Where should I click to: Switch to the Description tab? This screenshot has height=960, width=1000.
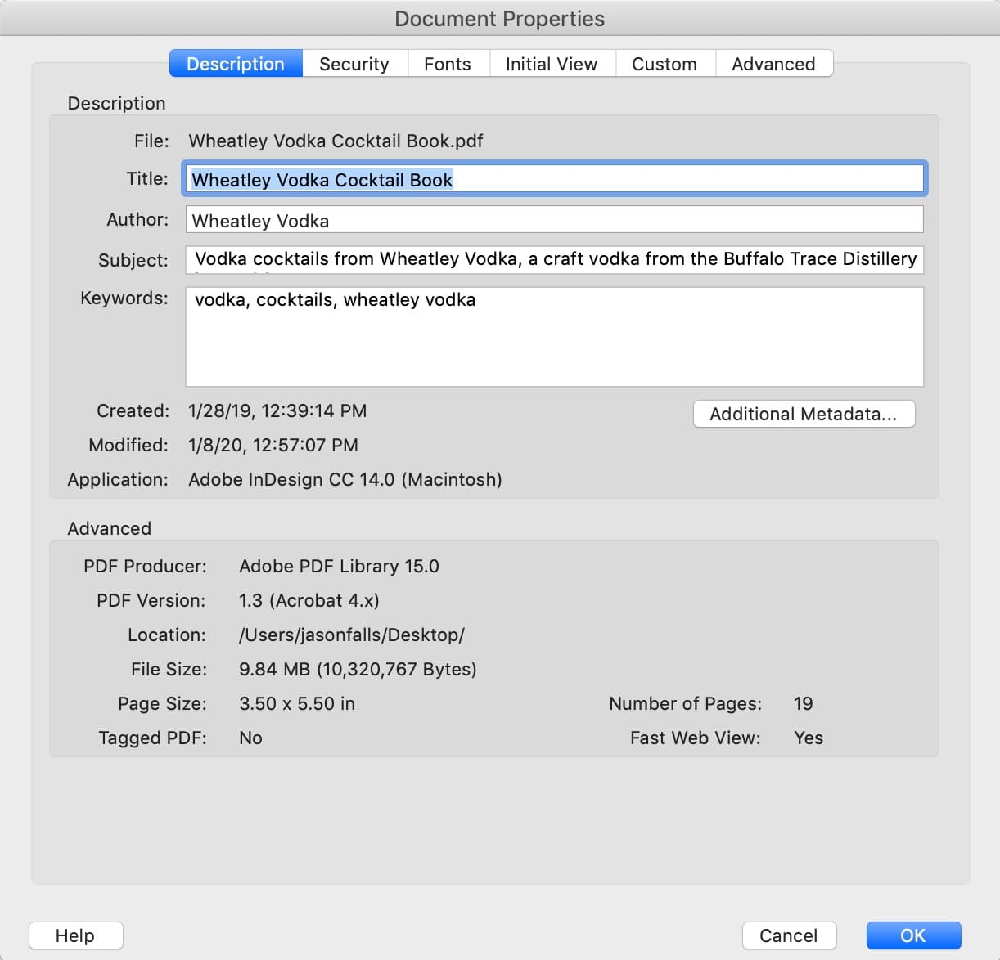(236, 64)
